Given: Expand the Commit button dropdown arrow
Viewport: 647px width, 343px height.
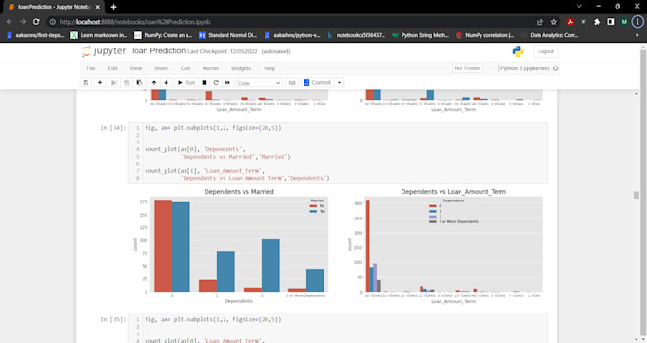Looking at the screenshot, I should point(339,83).
